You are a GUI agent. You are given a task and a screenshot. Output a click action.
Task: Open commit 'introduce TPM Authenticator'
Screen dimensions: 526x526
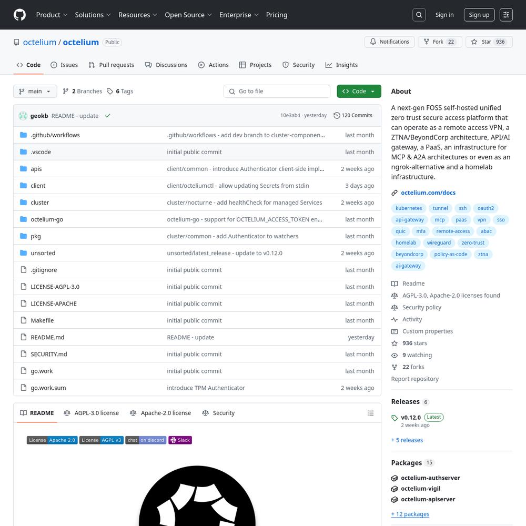206,388
